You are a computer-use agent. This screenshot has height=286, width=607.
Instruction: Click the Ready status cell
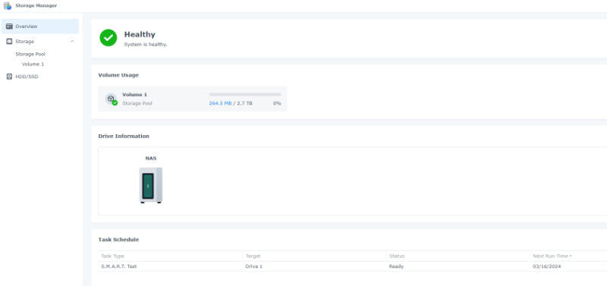click(396, 266)
